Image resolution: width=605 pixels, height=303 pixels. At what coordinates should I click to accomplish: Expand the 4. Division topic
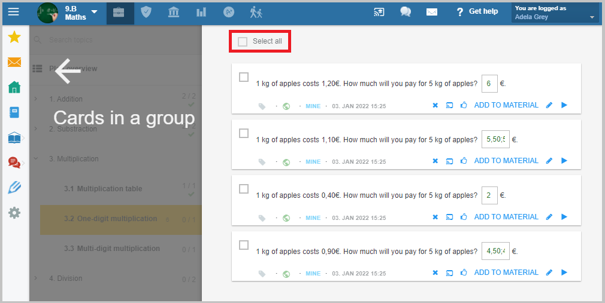pos(36,278)
